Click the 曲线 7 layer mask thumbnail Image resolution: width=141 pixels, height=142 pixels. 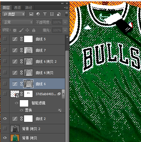28,50
